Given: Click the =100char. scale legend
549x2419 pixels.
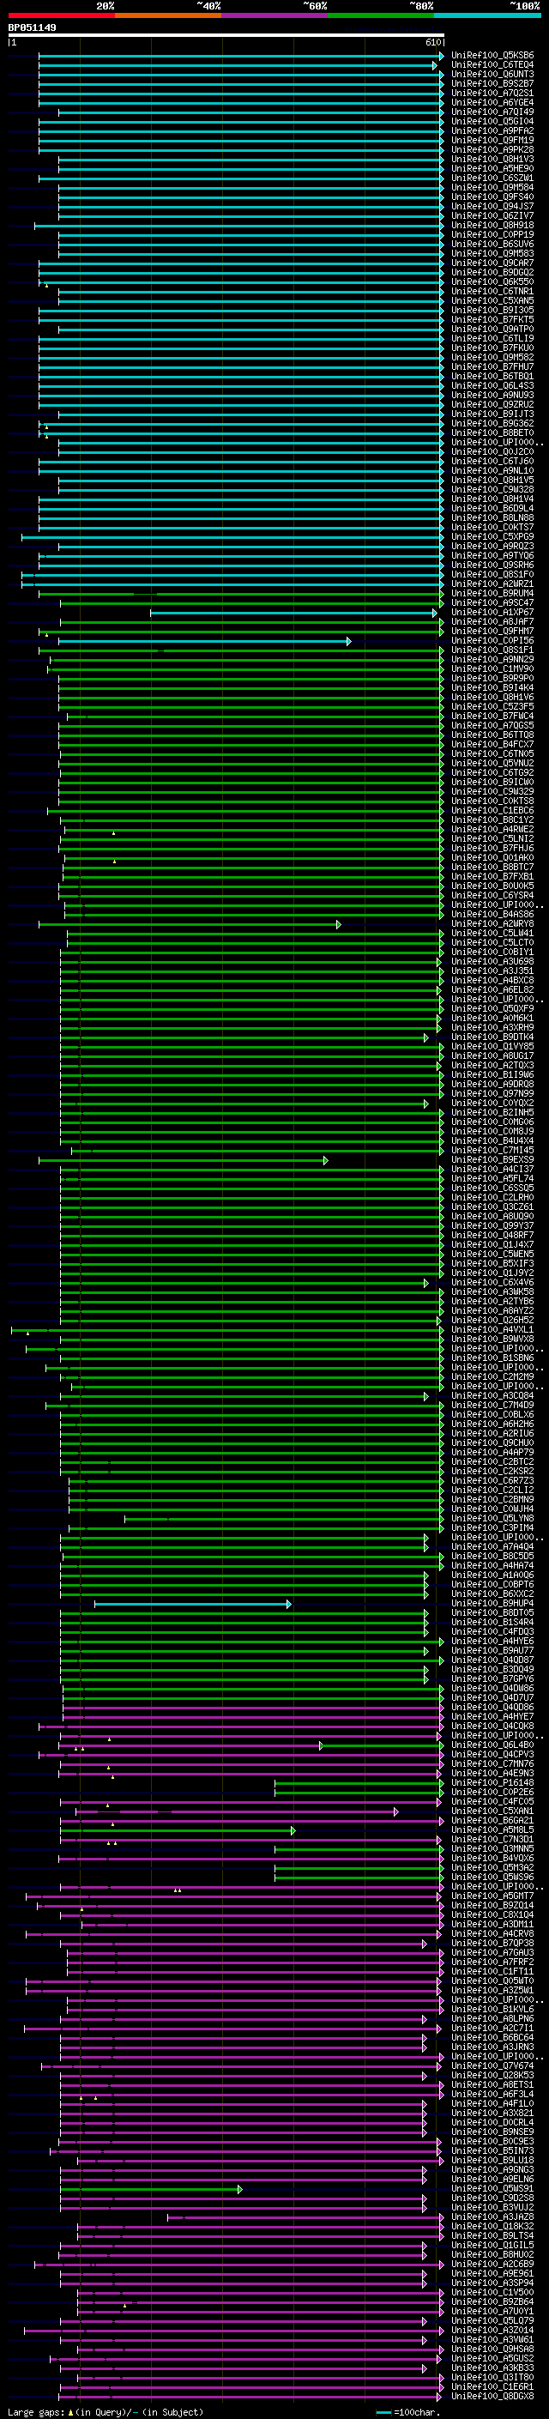Looking at the screenshot, I should (x=407, y=2412).
